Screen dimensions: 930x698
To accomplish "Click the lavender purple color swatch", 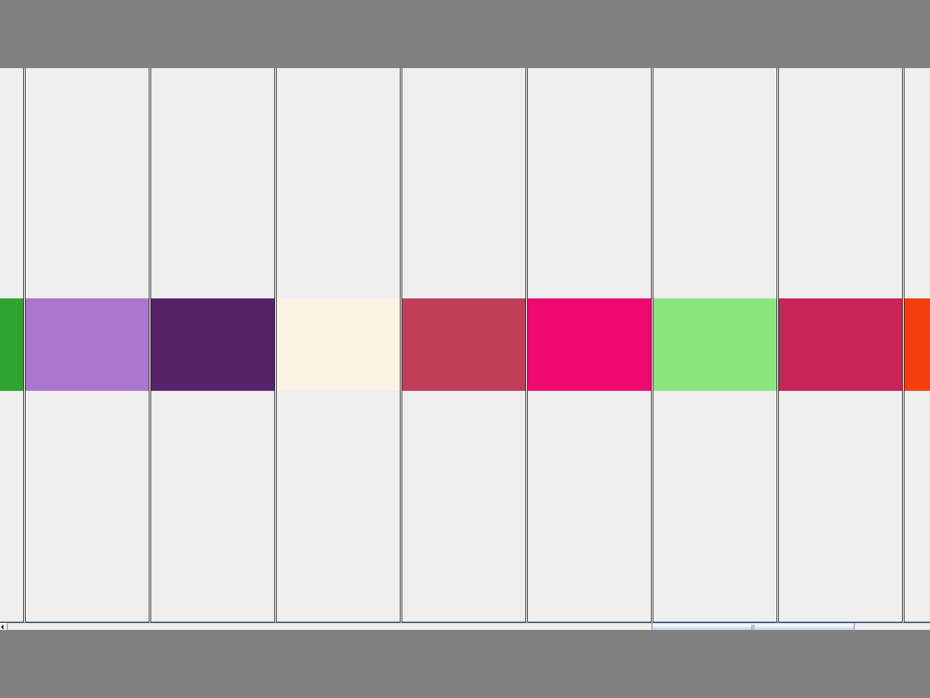I will (x=87, y=344).
